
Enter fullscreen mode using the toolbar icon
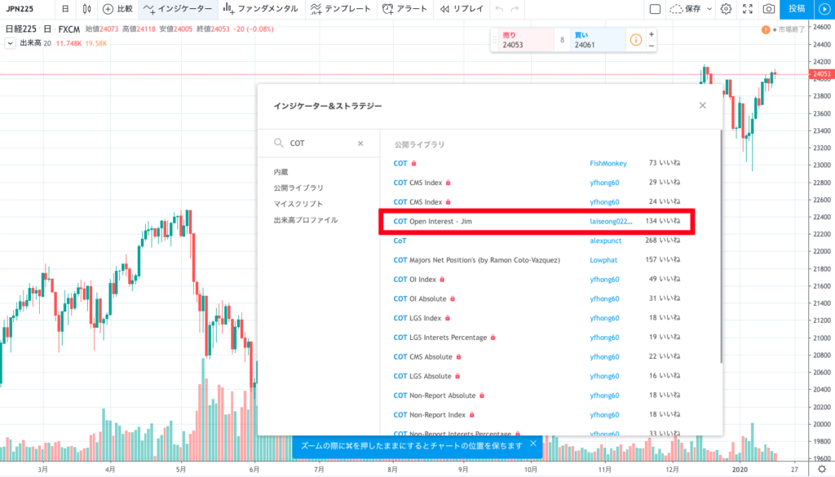(x=747, y=9)
